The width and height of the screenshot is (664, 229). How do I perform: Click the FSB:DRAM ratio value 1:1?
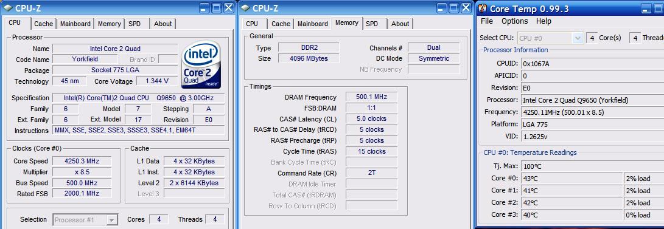[x=371, y=108]
